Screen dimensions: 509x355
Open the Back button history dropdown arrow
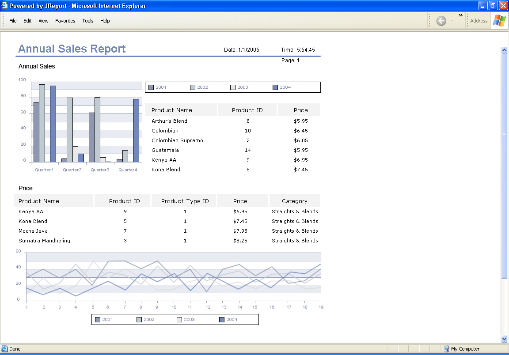pos(452,21)
